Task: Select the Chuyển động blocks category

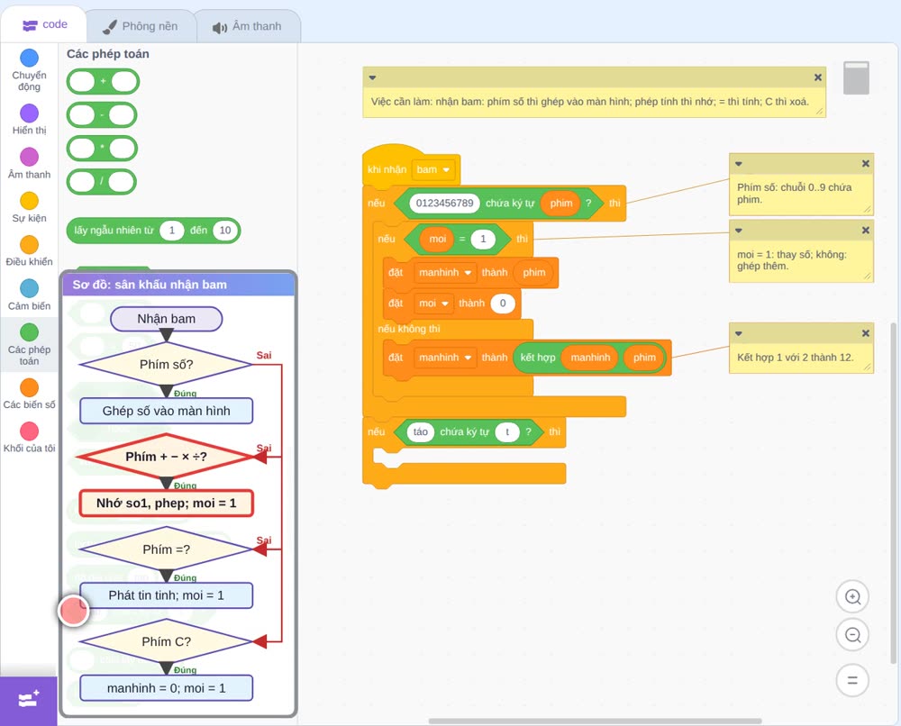Action: [29, 70]
